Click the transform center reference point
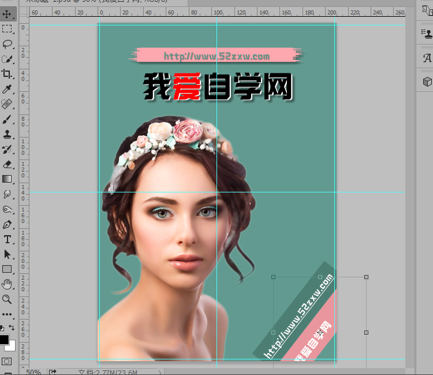433x375 pixels. coord(320,332)
